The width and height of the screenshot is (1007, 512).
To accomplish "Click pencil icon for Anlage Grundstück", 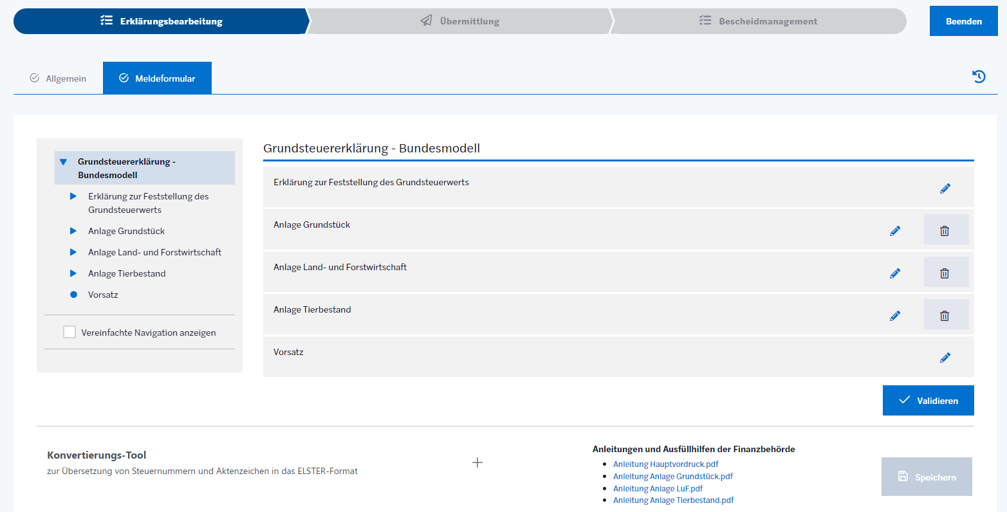I will [895, 231].
